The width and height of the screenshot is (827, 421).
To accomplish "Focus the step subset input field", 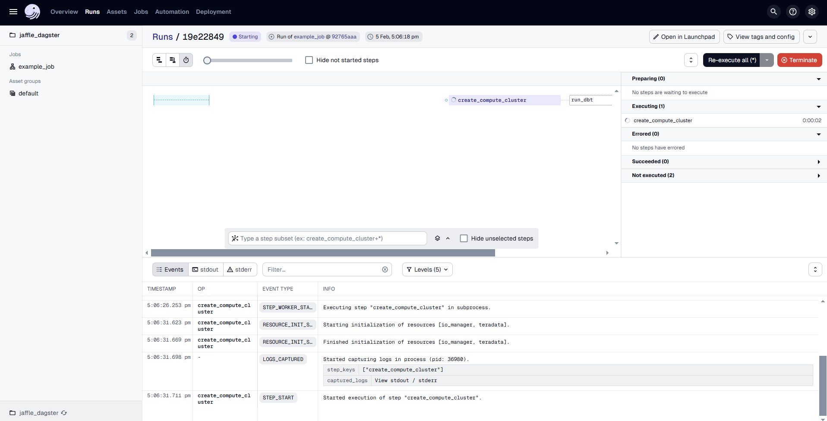I will tap(328, 238).
